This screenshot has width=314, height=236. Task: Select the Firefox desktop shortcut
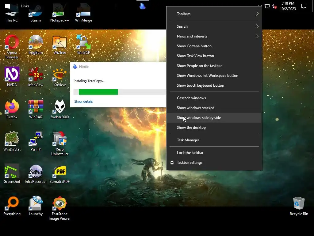tap(12, 109)
